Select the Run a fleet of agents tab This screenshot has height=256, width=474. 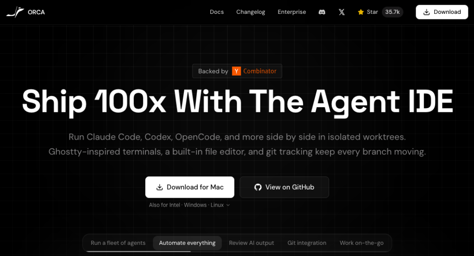click(118, 243)
